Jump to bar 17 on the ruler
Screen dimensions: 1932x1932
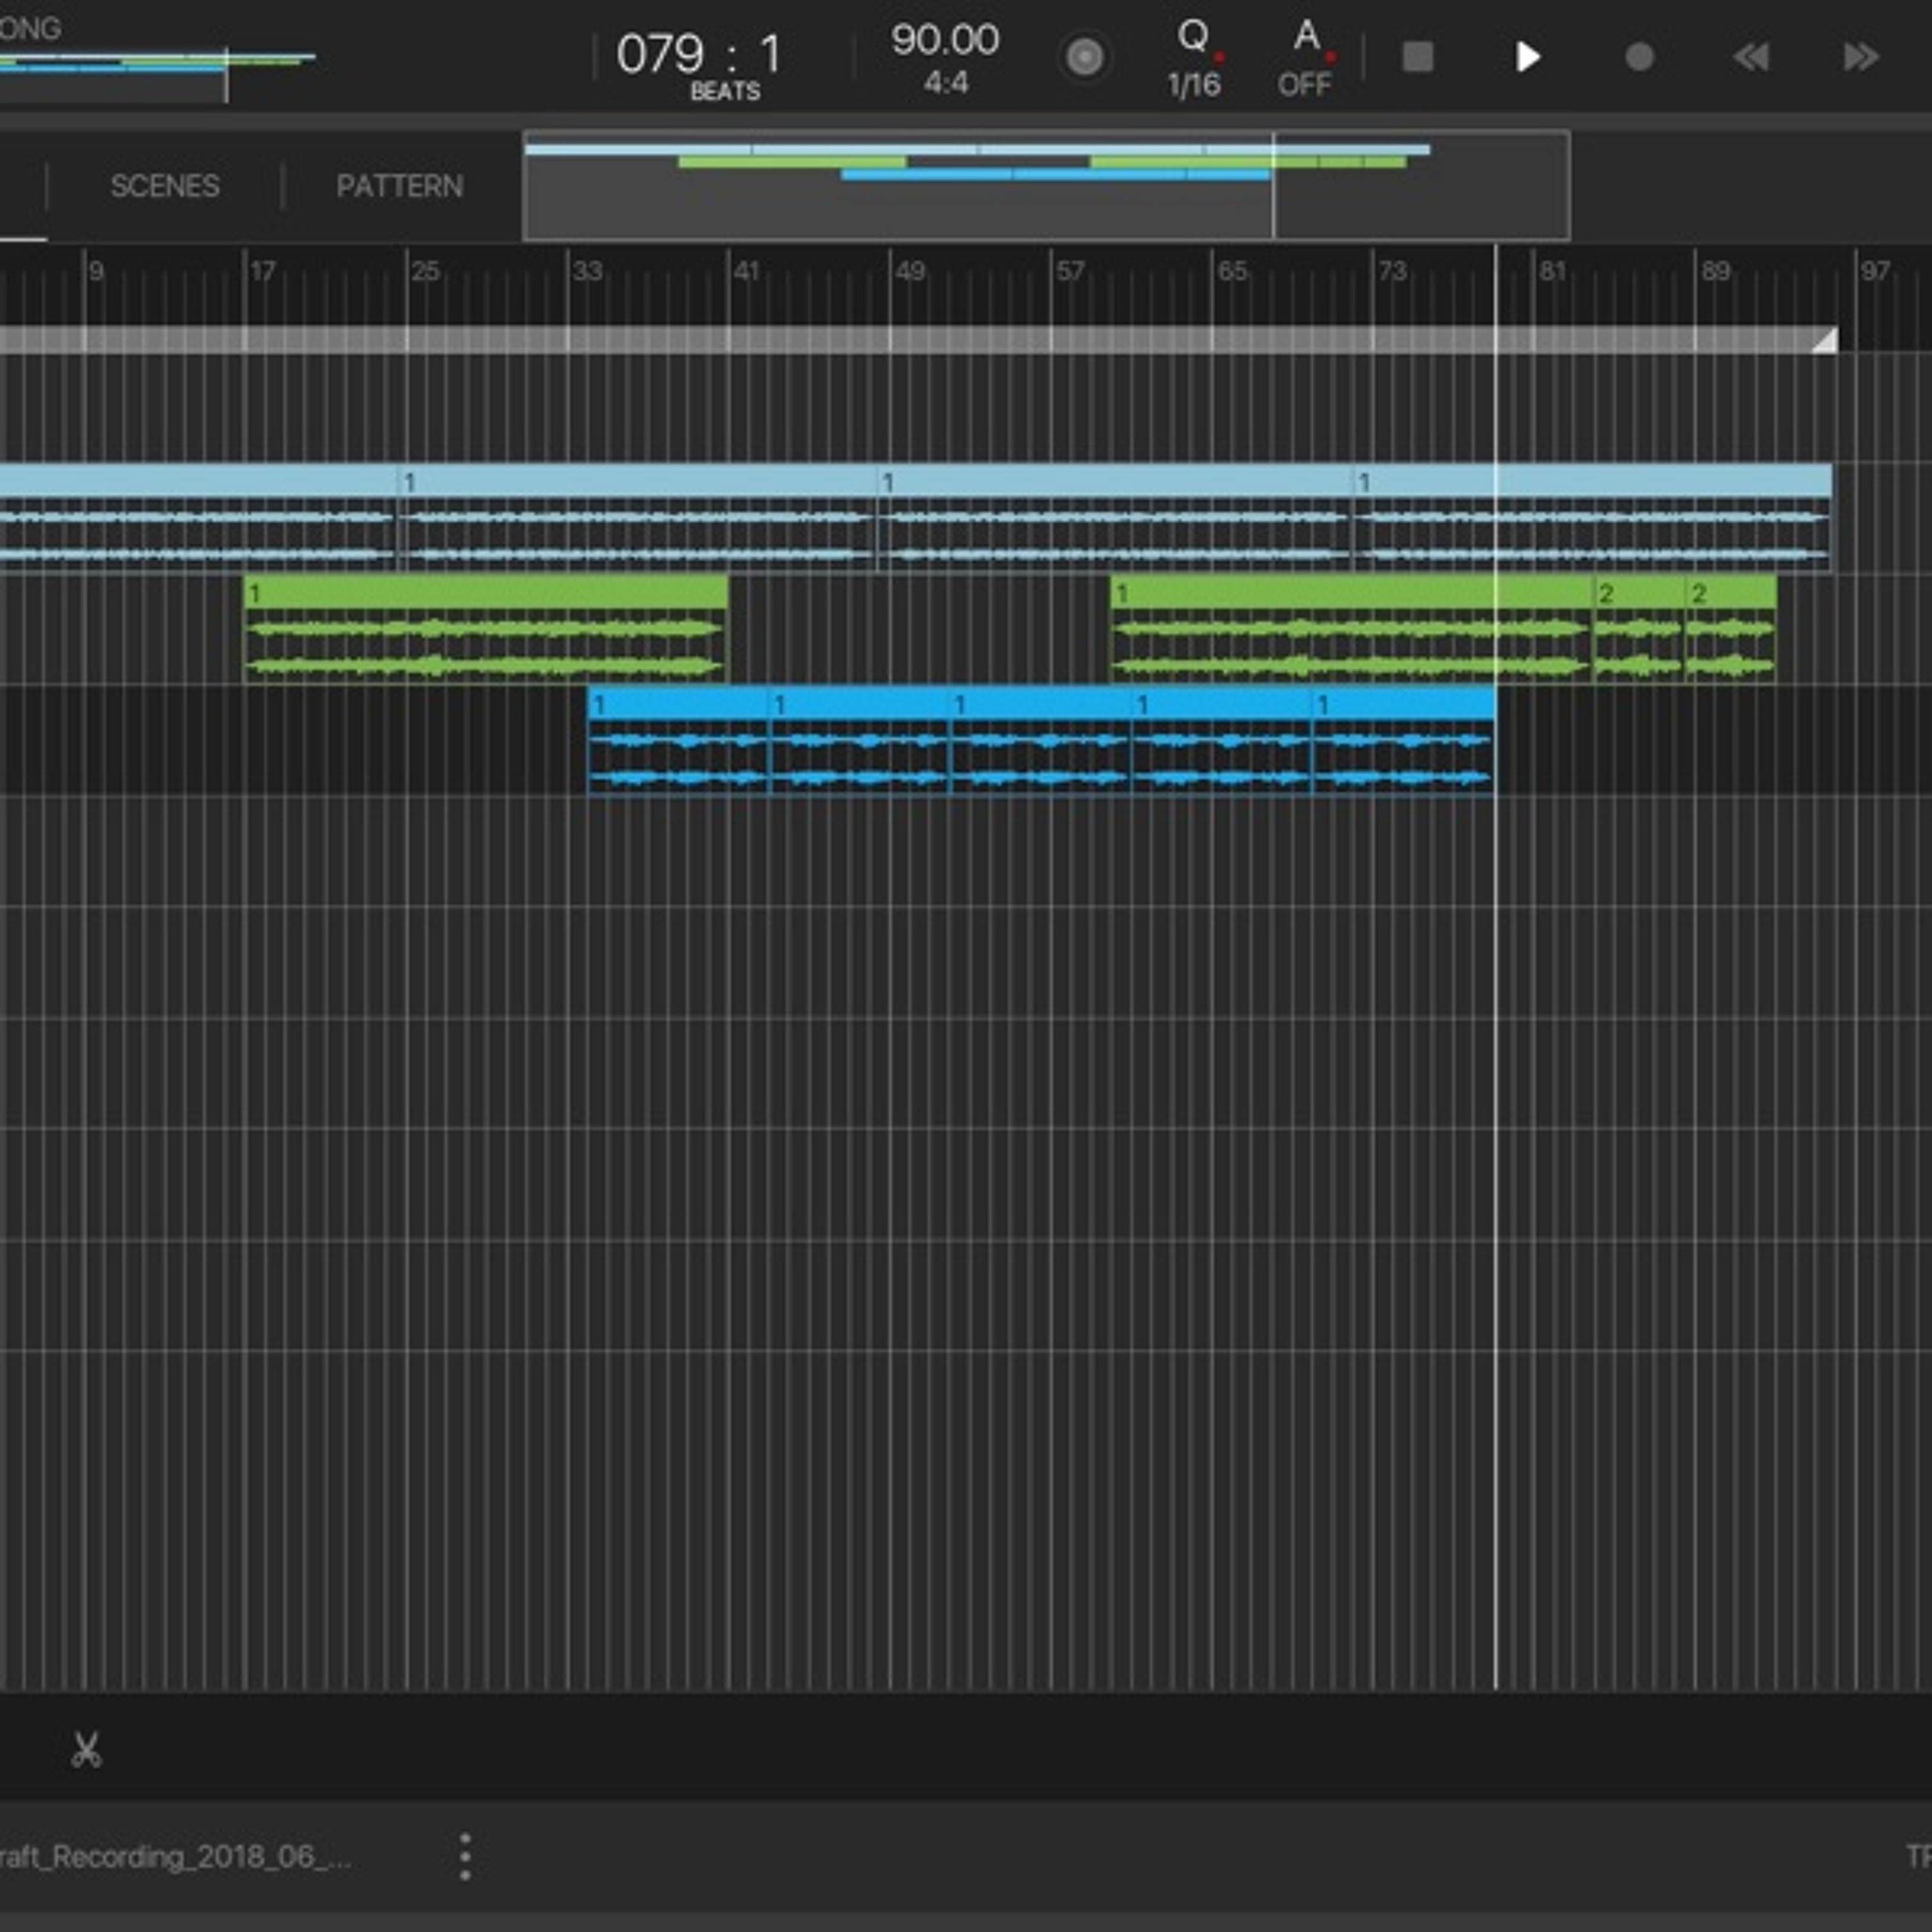pyautogui.click(x=262, y=271)
